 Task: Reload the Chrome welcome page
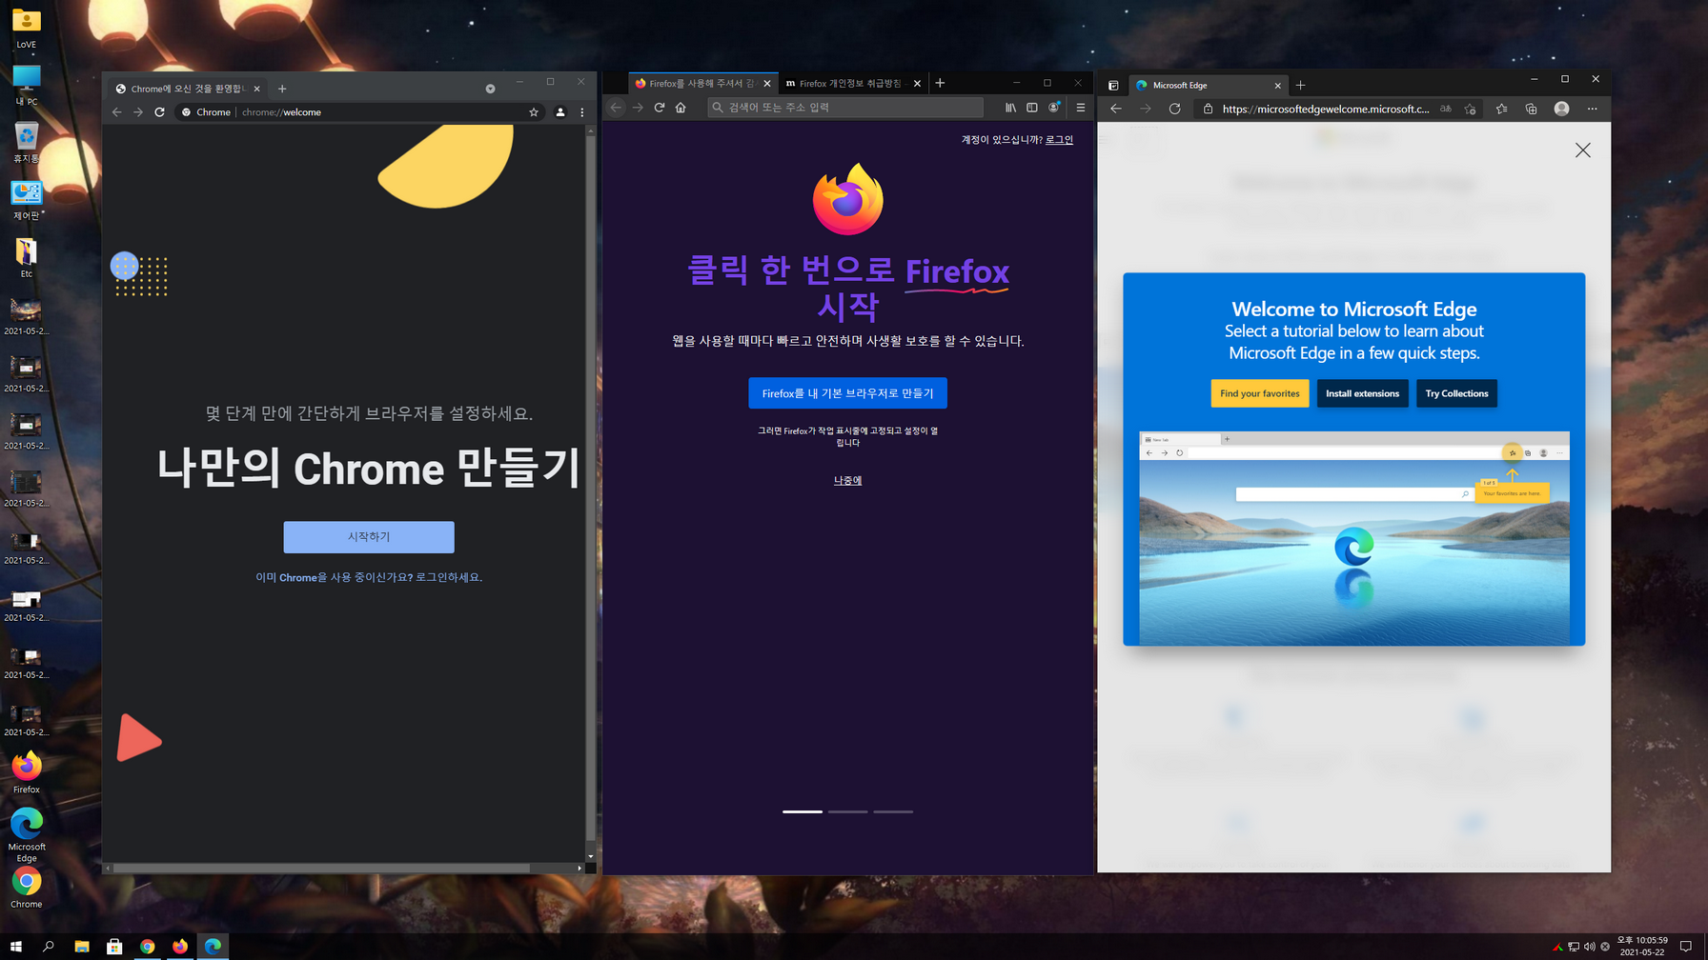(159, 112)
